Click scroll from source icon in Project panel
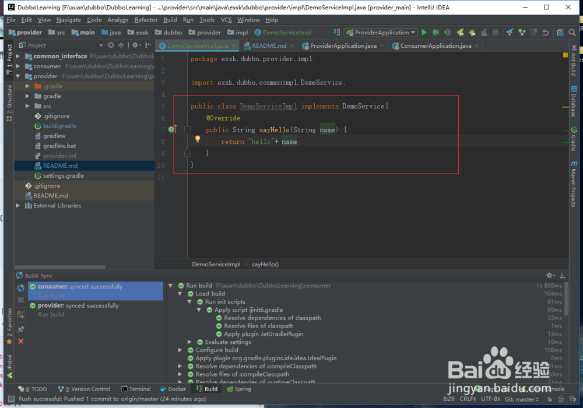The height and width of the screenshot is (408, 583). pyautogui.click(x=111, y=45)
